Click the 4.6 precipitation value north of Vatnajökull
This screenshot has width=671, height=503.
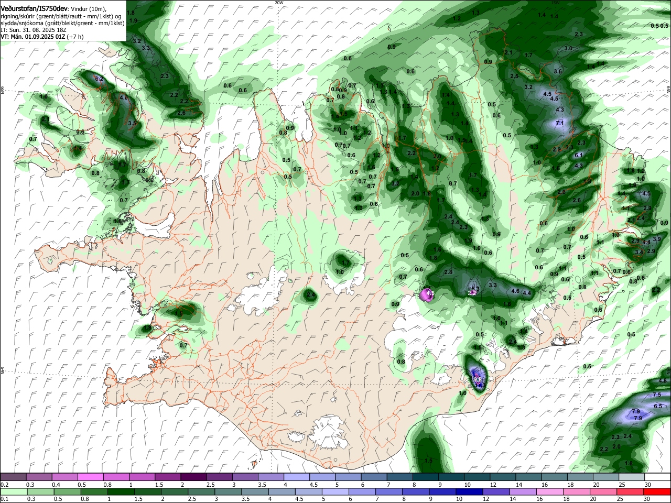(x=515, y=291)
